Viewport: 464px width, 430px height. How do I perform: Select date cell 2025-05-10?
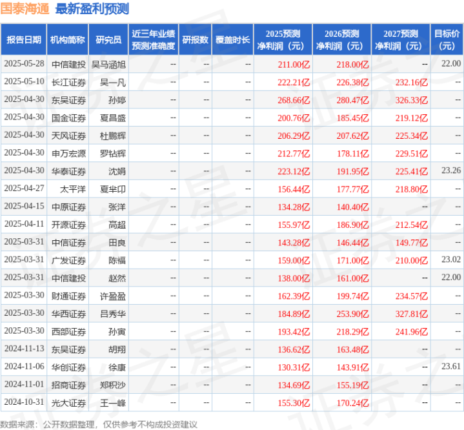point(24,81)
